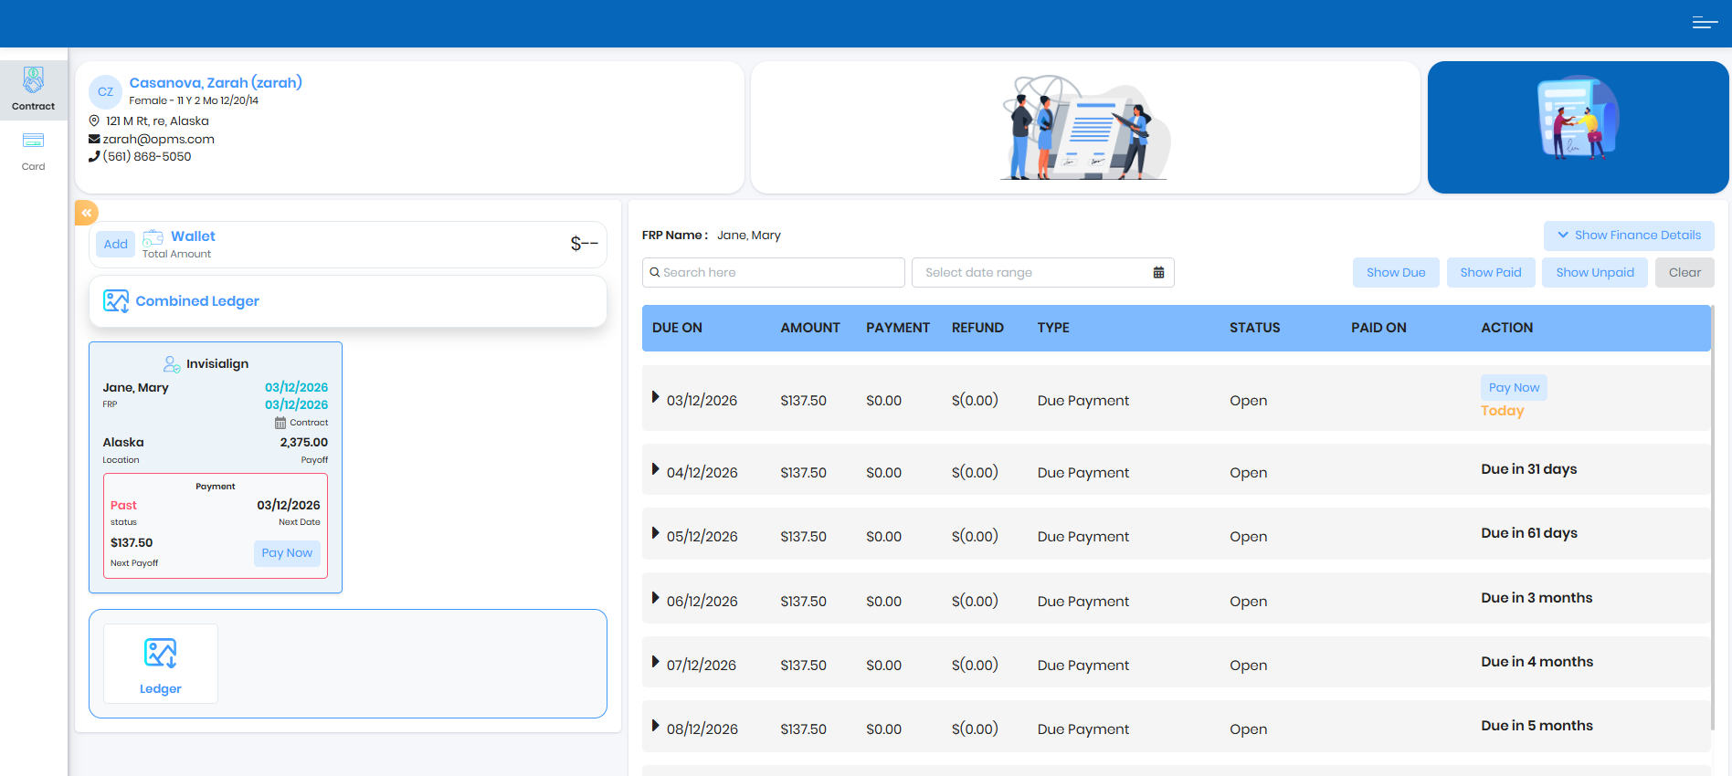Open the Contract sidebar section
Viewport: 1732px width, 776px height.
coord(34,89)
